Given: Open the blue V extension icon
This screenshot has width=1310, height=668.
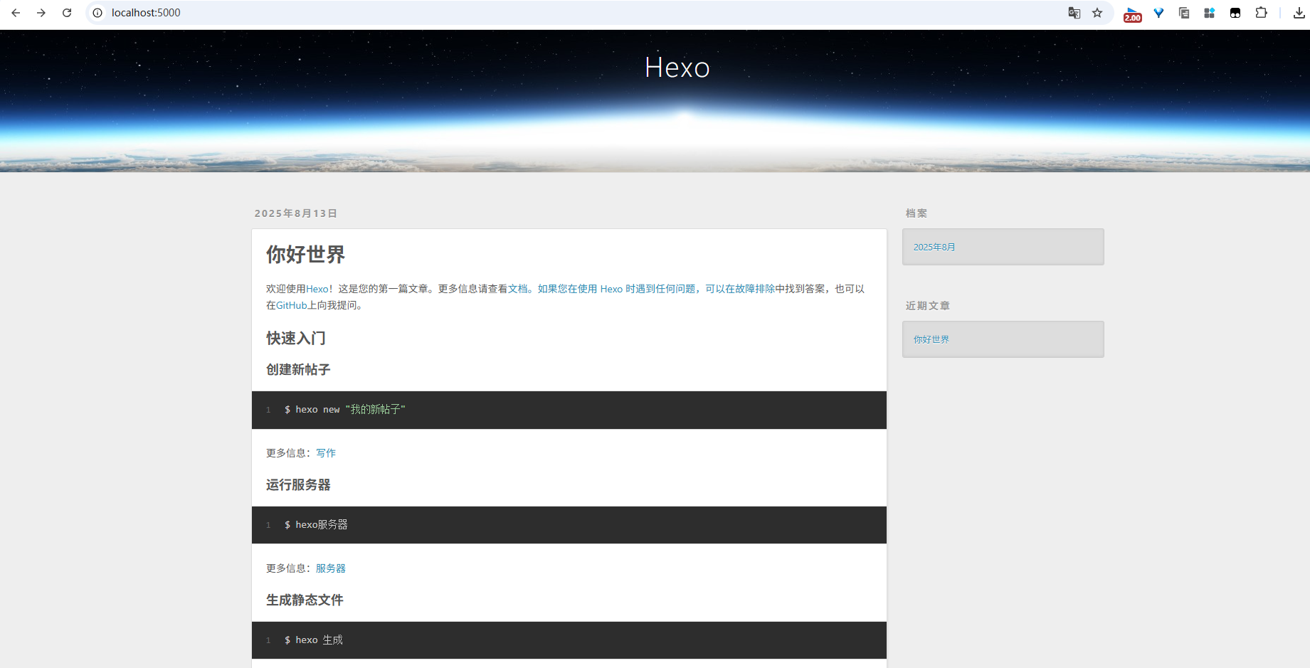Looking at the screenshot, I should pos(1158,13).
